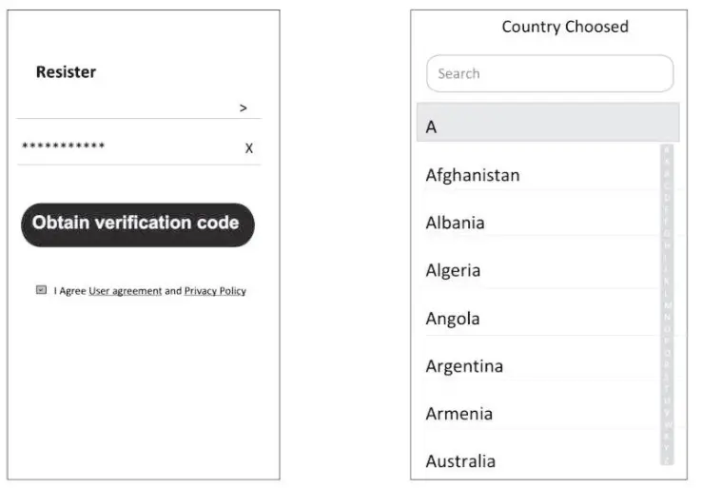The width and height of the screenshot is (702, 488).
Task: Select Albania from the country list
Action: point(455,223)
